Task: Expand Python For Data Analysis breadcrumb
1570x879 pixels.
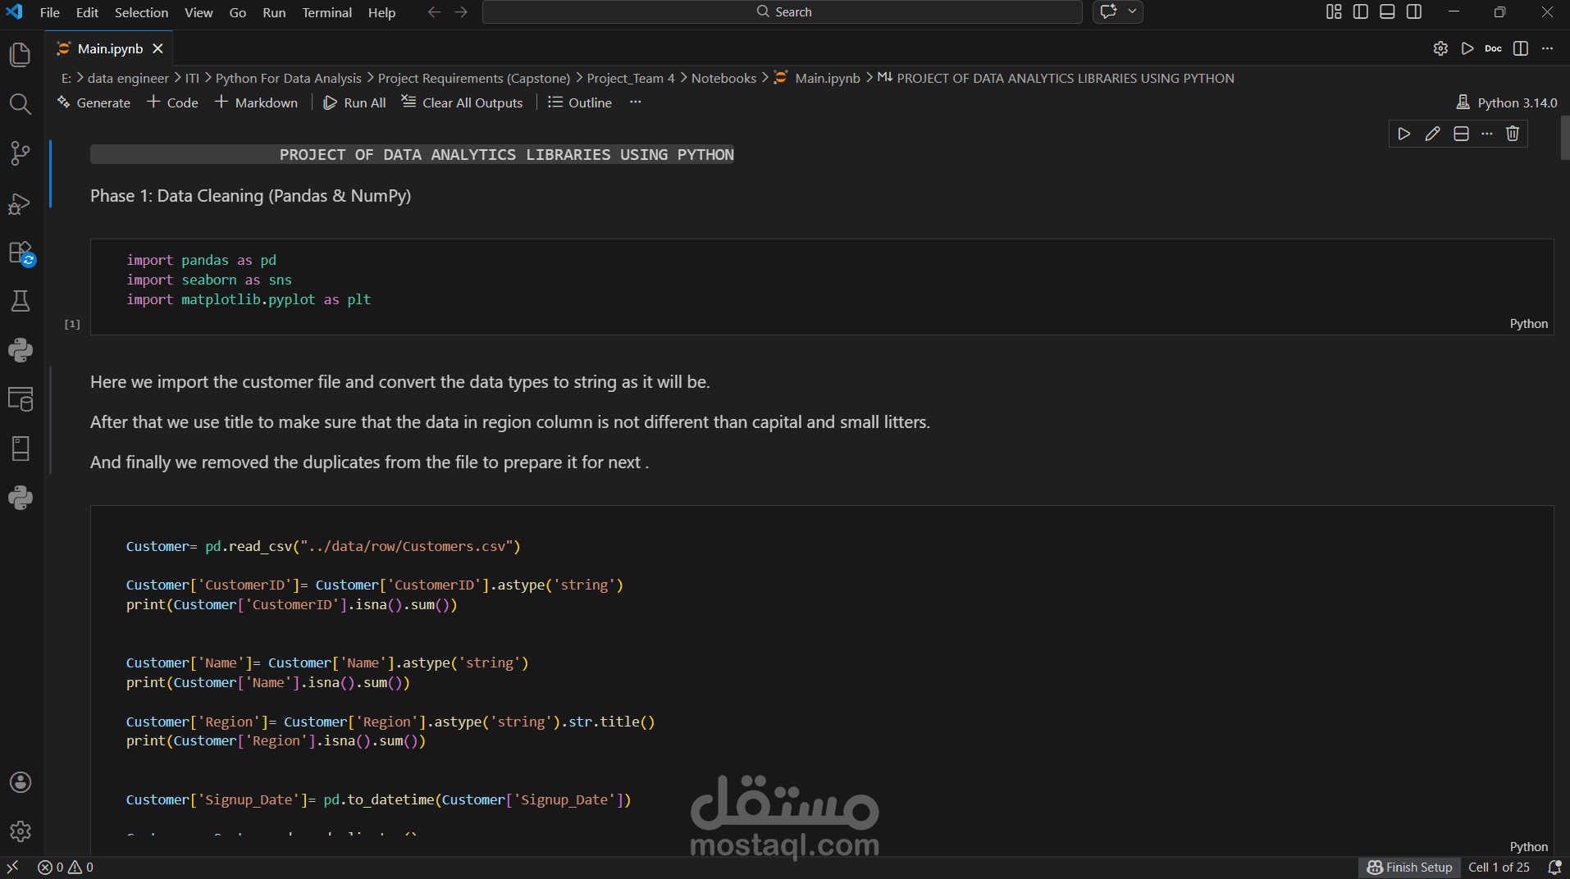Action: (288, 78)
